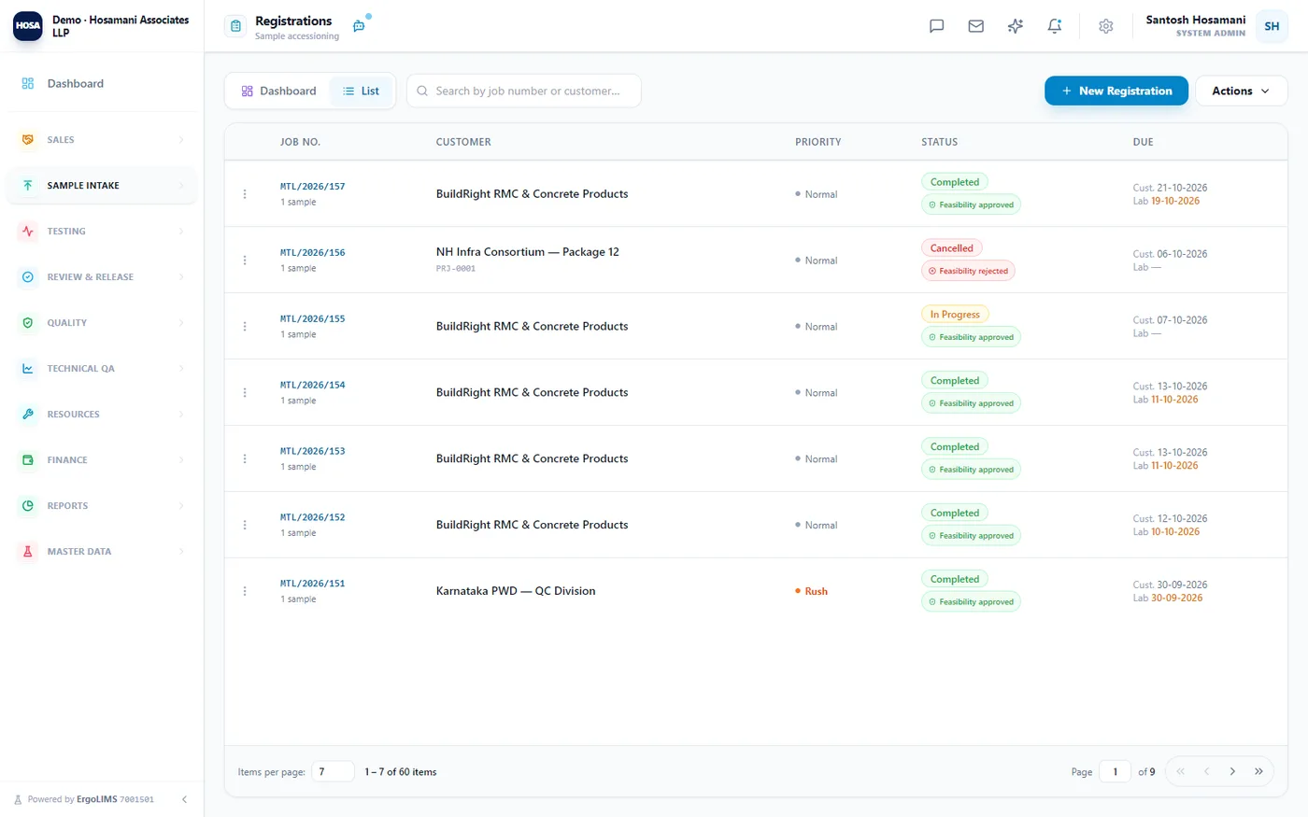The height and width of the screenshot is (817, 1308).
Task: Collapse the sidebar with the bottom chevron
Action: click(x=184, y=799)
